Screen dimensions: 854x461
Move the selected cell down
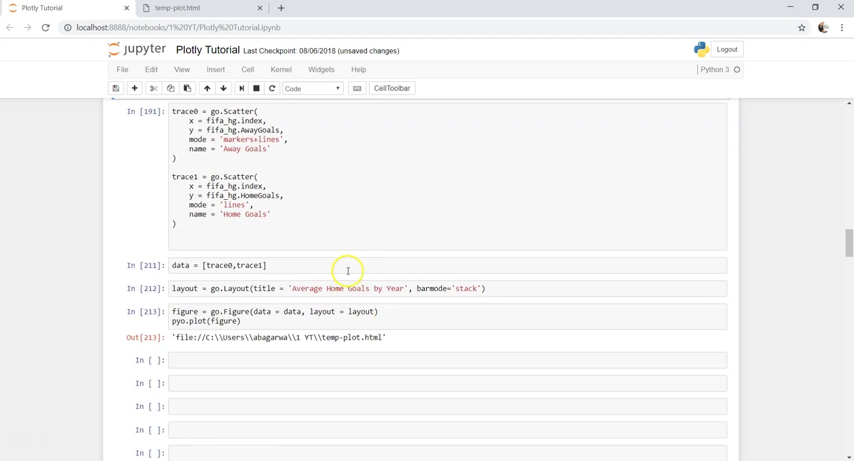pyautogui.click(x=224, y=89)
